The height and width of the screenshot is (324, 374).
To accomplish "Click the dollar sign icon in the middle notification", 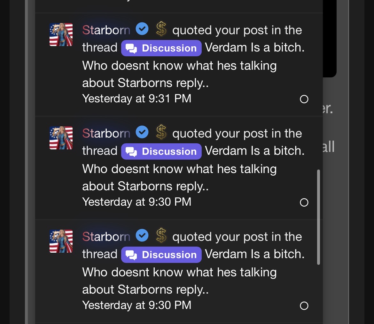I will pos(161,133).
